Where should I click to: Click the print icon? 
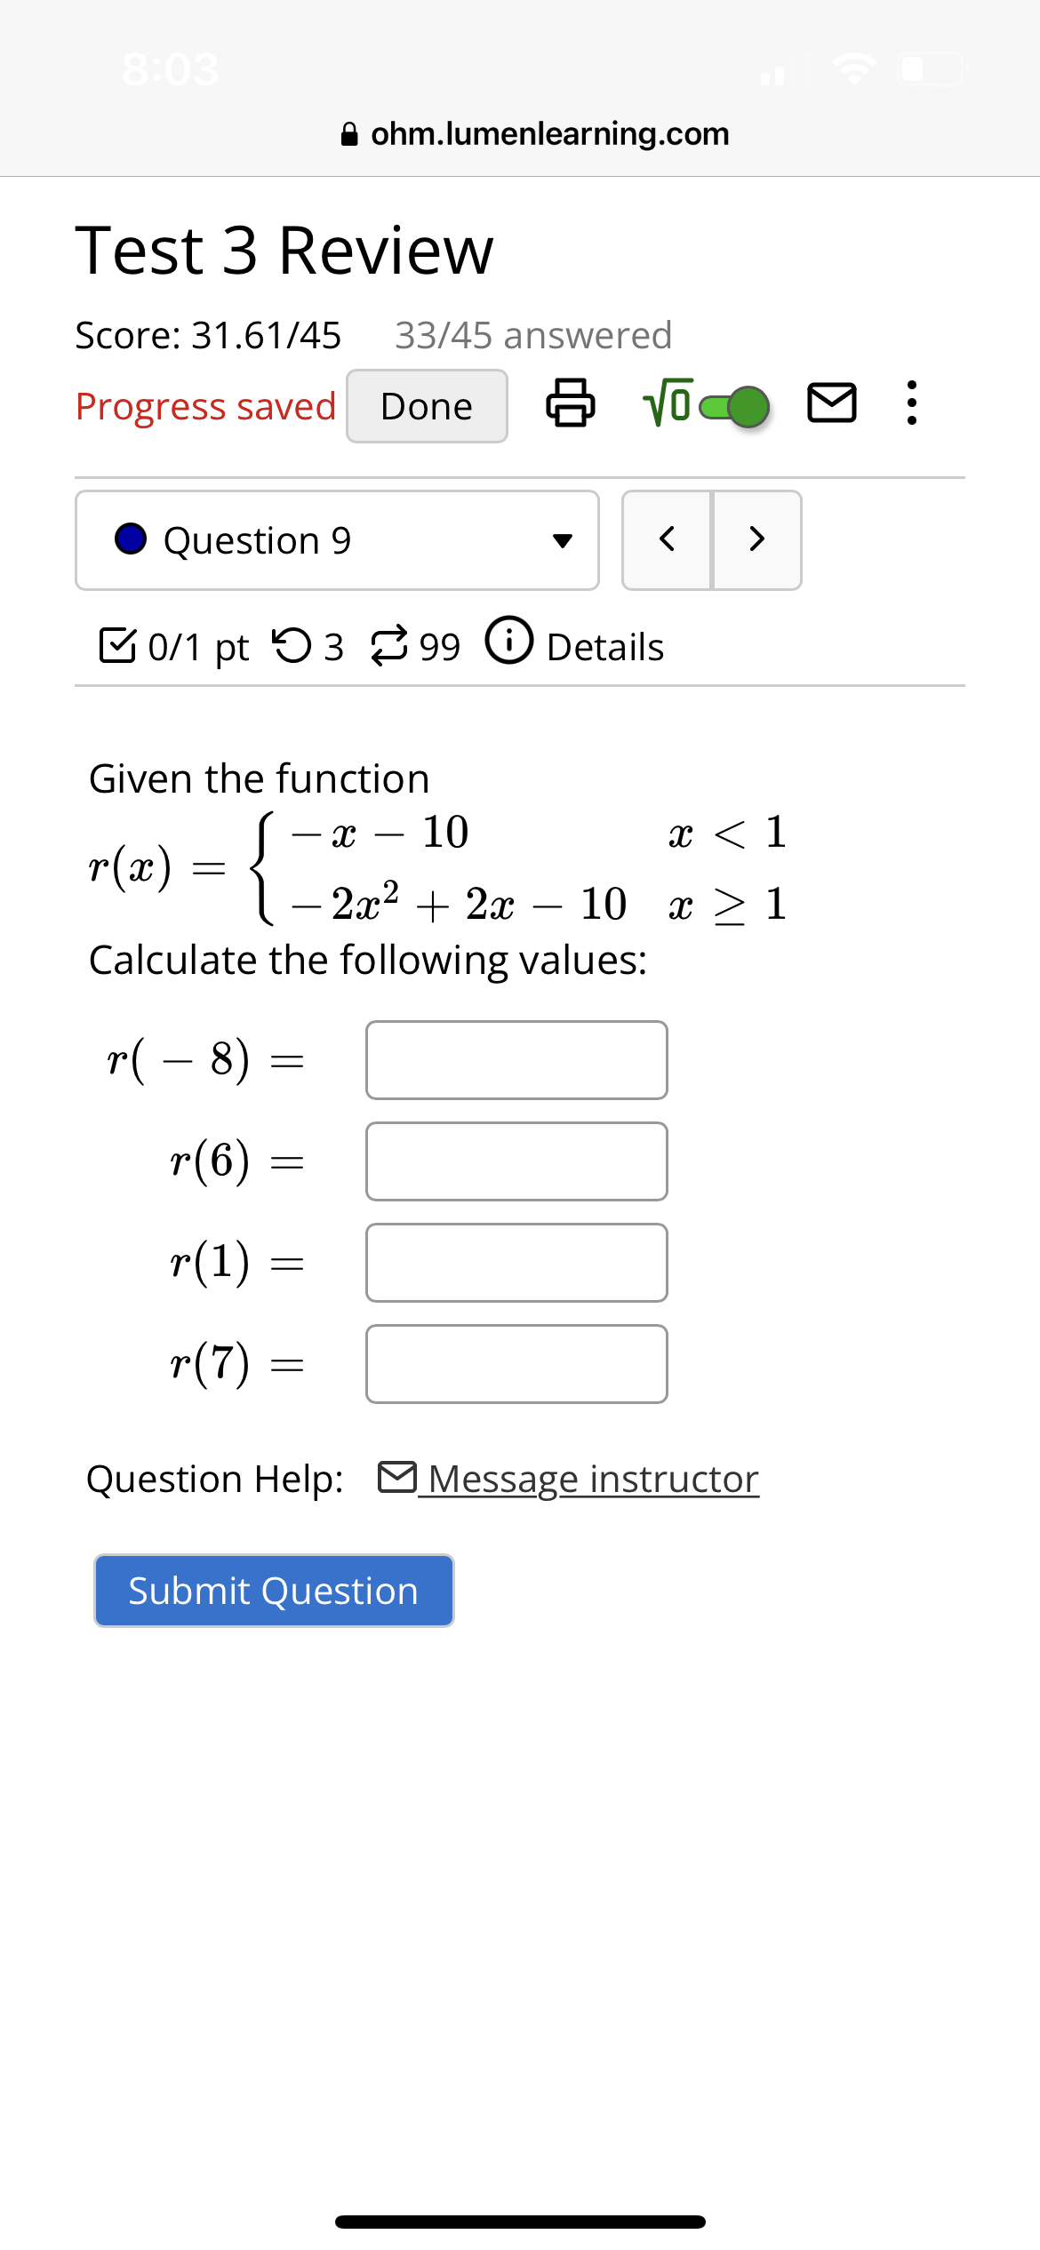(x=570, y=405)
